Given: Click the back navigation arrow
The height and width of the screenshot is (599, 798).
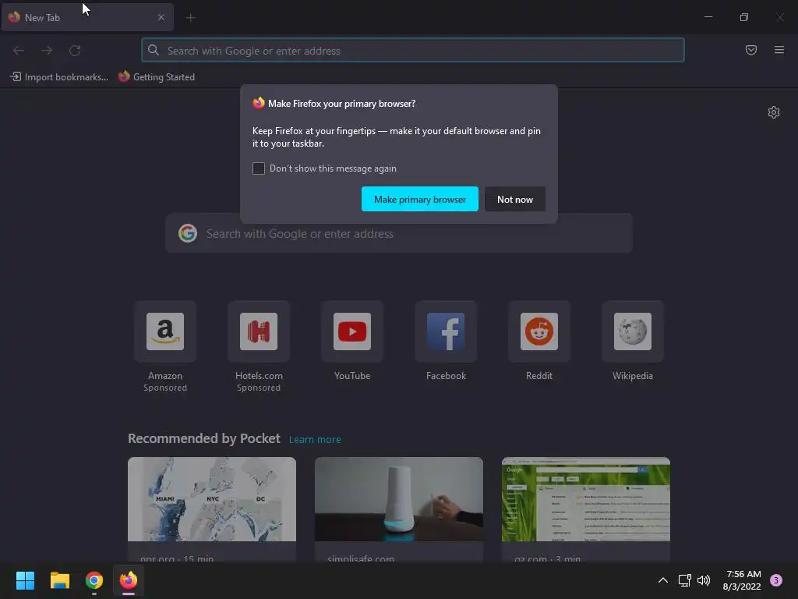Looking at the screenshot, I should pos(19,51).
